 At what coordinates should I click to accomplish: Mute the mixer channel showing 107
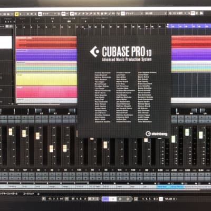24,117
